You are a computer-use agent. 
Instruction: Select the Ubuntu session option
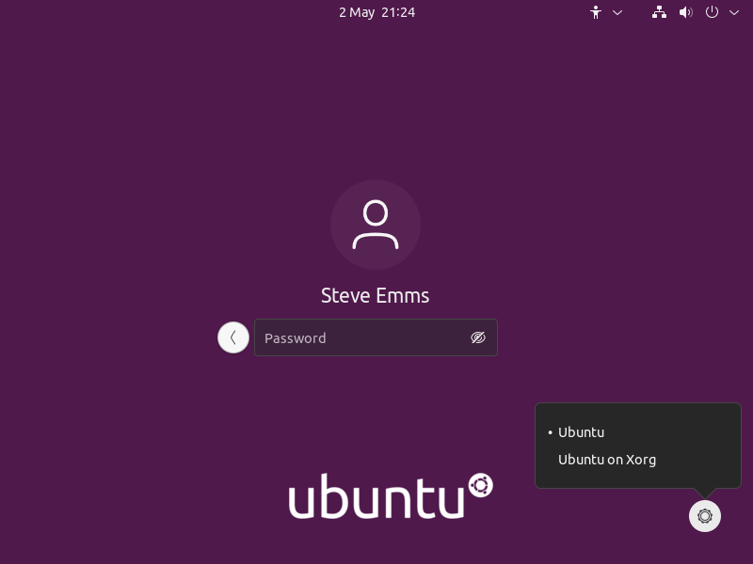(x=638, y=432)
